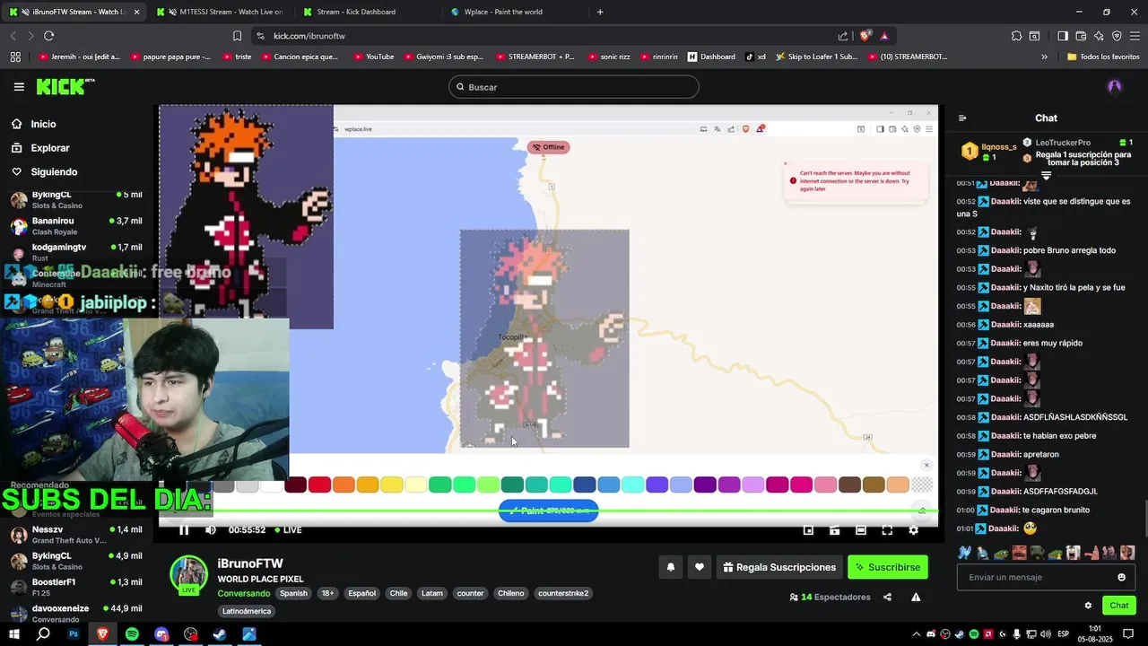Open the browser main menu

coord(1135,36)
